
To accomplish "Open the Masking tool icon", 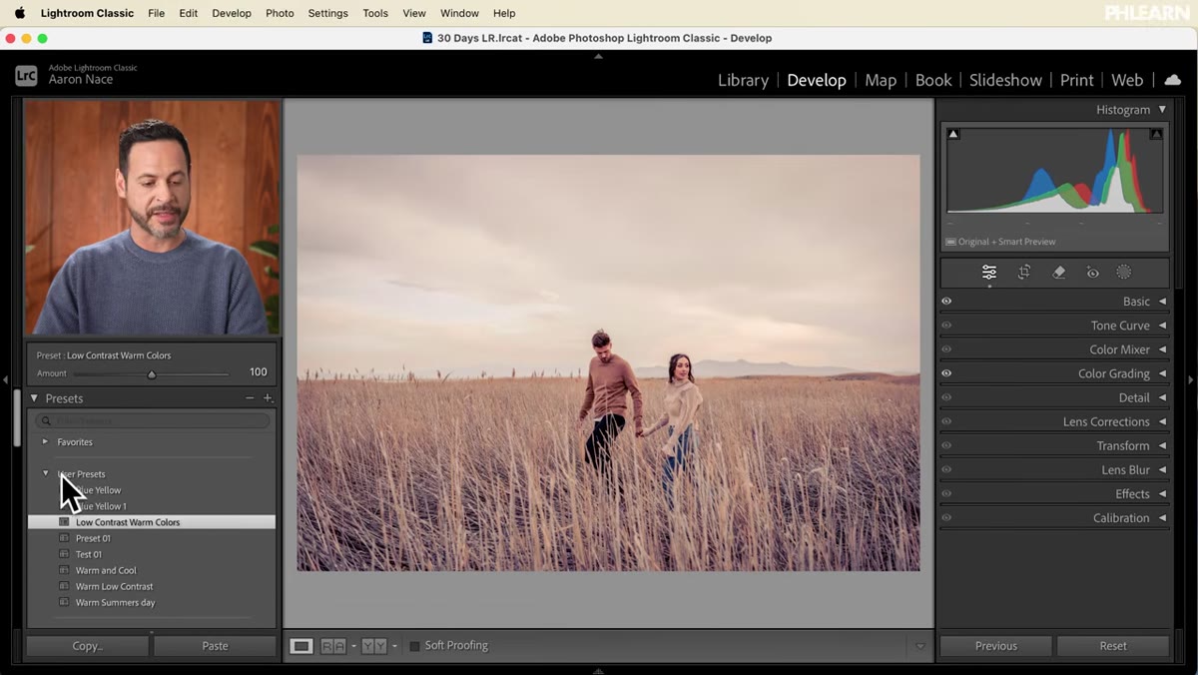I will point(1124,273).
